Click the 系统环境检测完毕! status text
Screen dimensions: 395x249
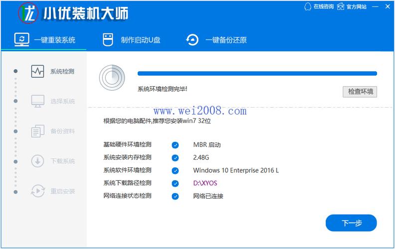point(163,89)
